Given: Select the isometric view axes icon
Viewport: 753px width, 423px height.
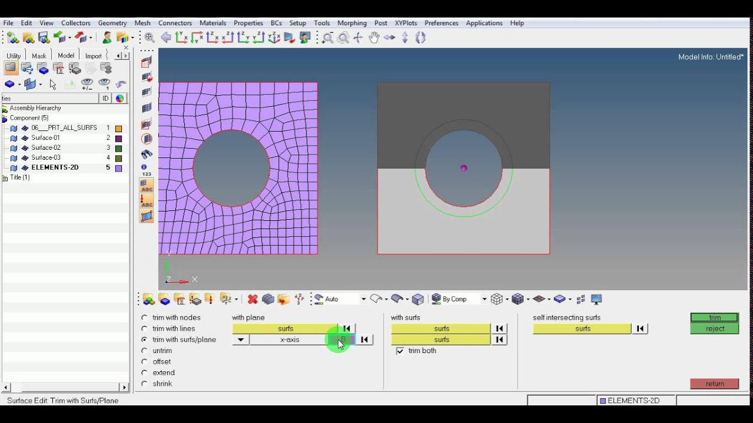Looking at the screenshot, I should [x=274, y=38].
